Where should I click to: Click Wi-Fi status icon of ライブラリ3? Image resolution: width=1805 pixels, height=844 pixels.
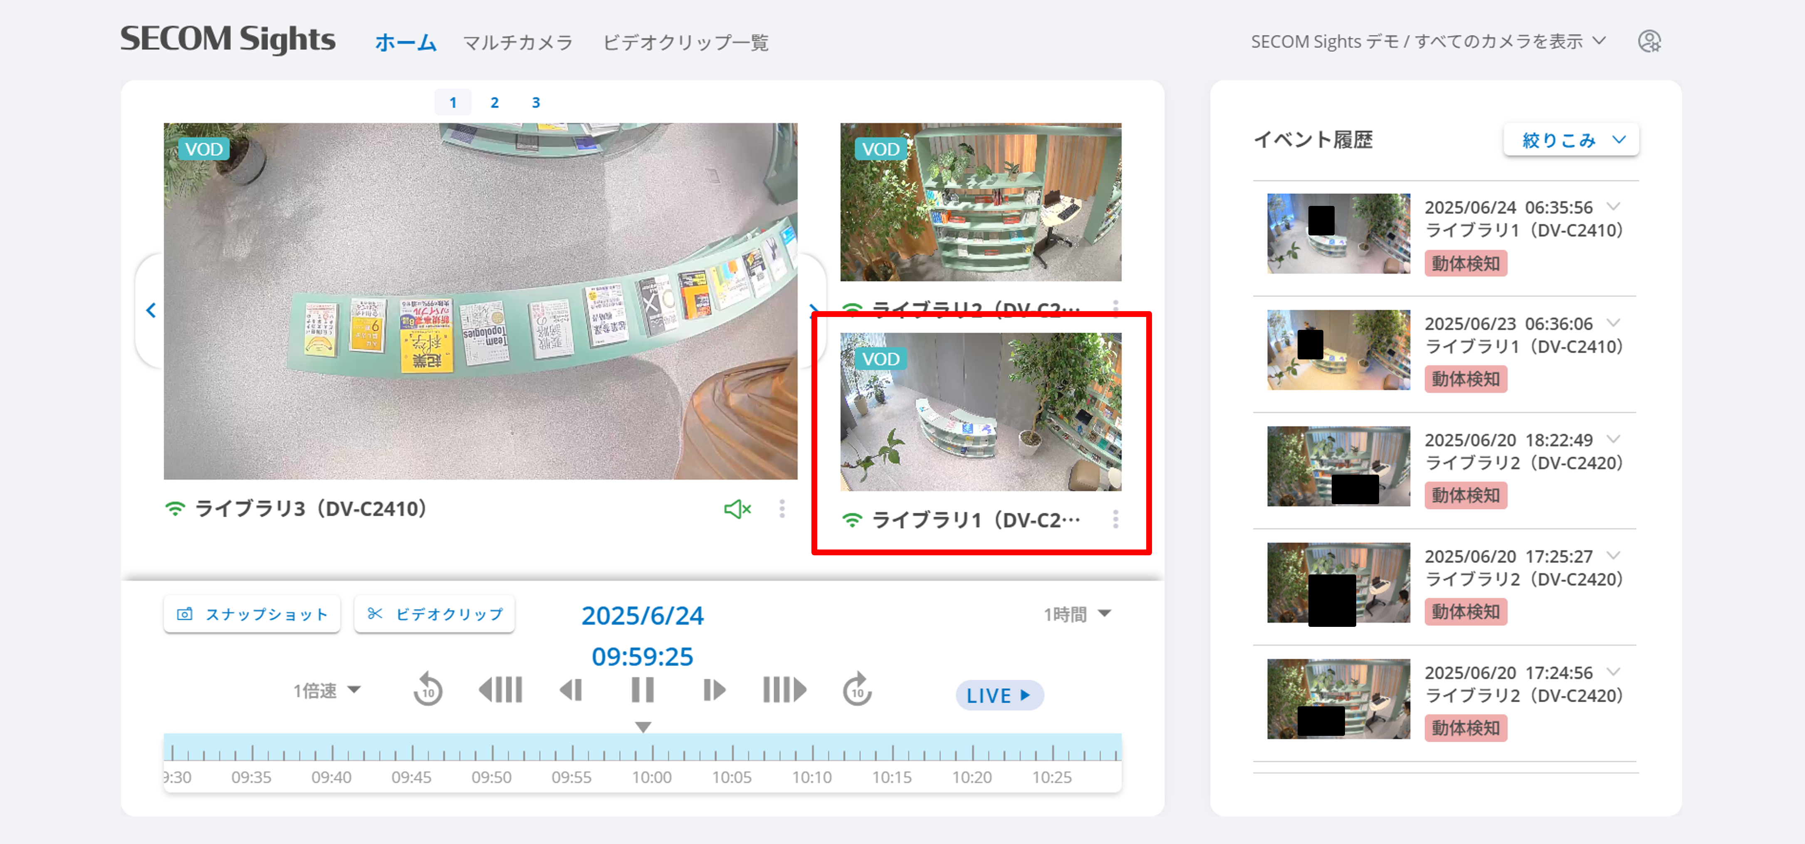tap(175, 509)
